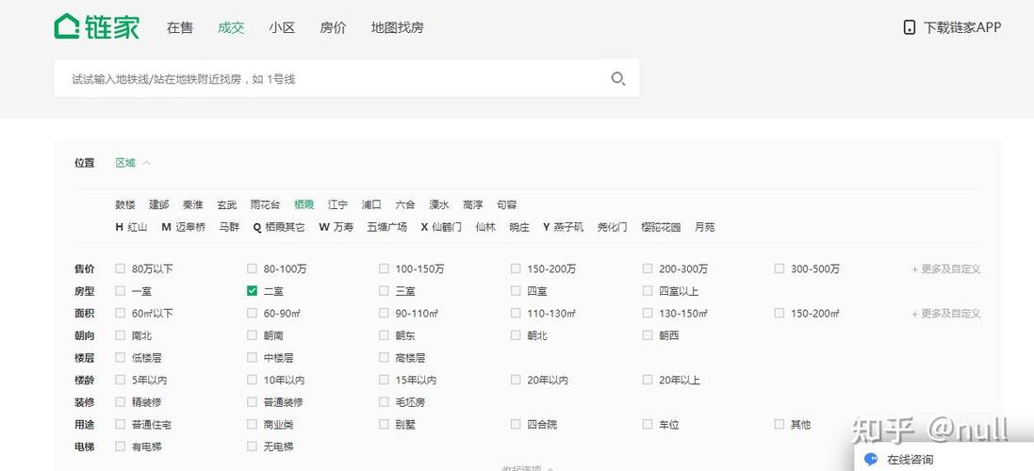
Task: Uncheck the 二室 room type box
Action: (x=252, y=290)
